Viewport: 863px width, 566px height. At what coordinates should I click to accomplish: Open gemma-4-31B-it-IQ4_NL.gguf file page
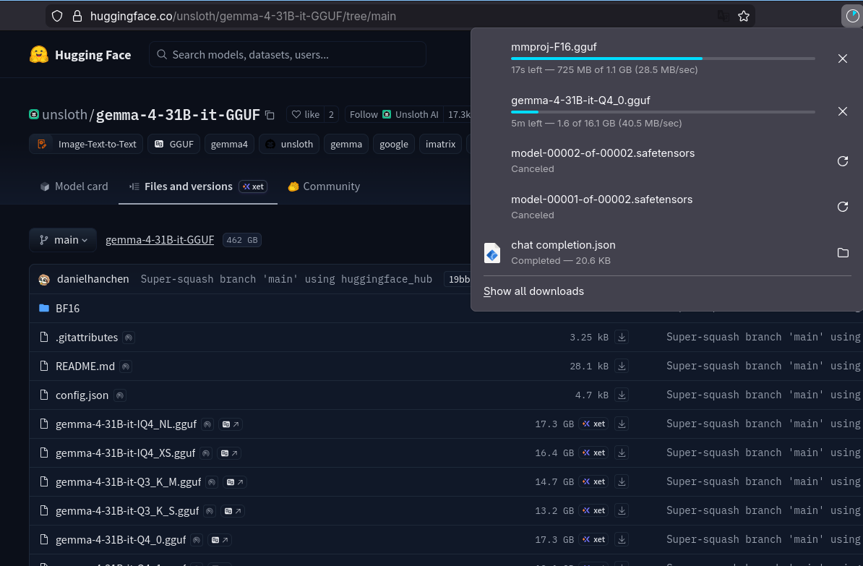[x=126, y=424]
